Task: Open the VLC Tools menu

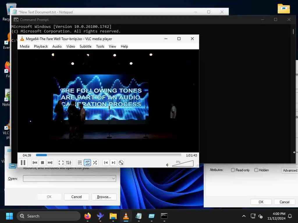Action: pyautogui.click(x=100, y=46)
